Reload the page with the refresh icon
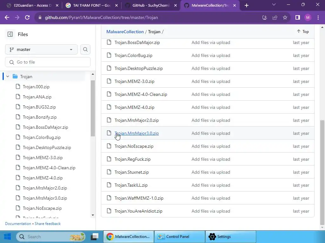Screen dimensions: 325x243 pos(27,18)
